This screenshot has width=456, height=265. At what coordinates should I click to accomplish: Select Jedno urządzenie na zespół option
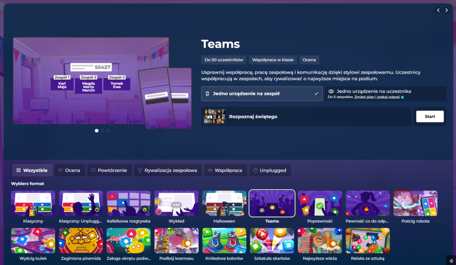[x=262, y=94]
